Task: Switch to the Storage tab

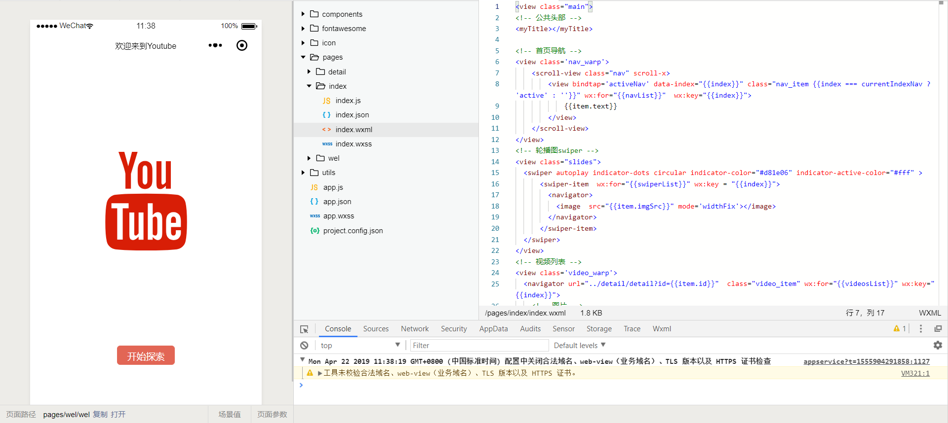Action: pyautogui.click(x=599, y=329)
